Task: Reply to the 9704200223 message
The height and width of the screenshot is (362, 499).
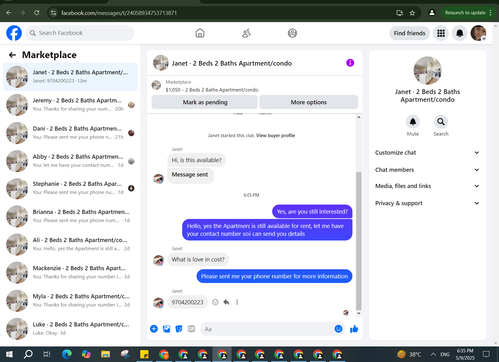Action: (x=226, y=302)
